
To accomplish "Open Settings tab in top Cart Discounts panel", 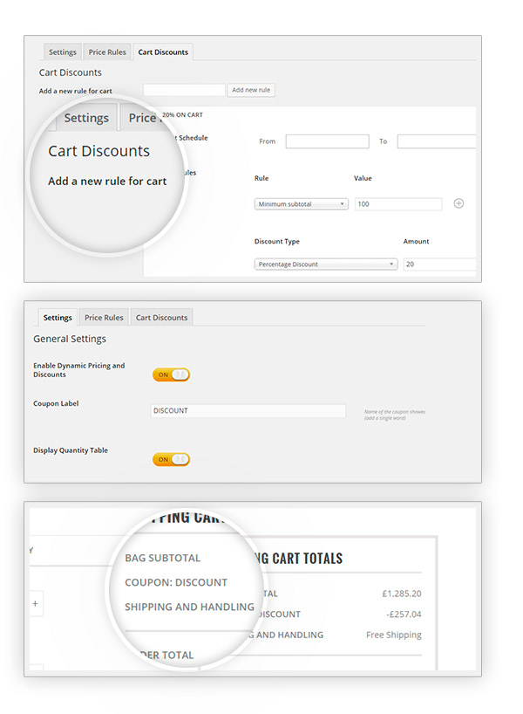I will coord(63,51).
